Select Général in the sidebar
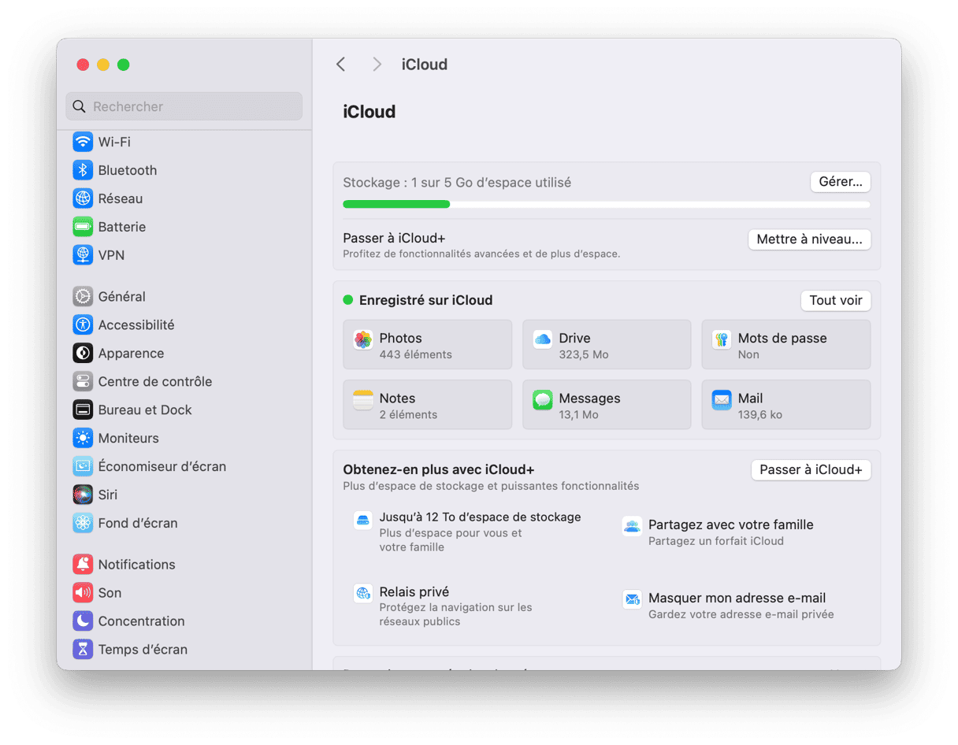 [121, 297]
